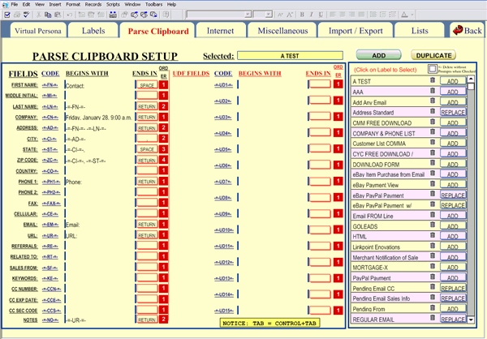This screenshot has width=487, height=339.
Task: Open the font name dropdown
Action: click(248, 15)
